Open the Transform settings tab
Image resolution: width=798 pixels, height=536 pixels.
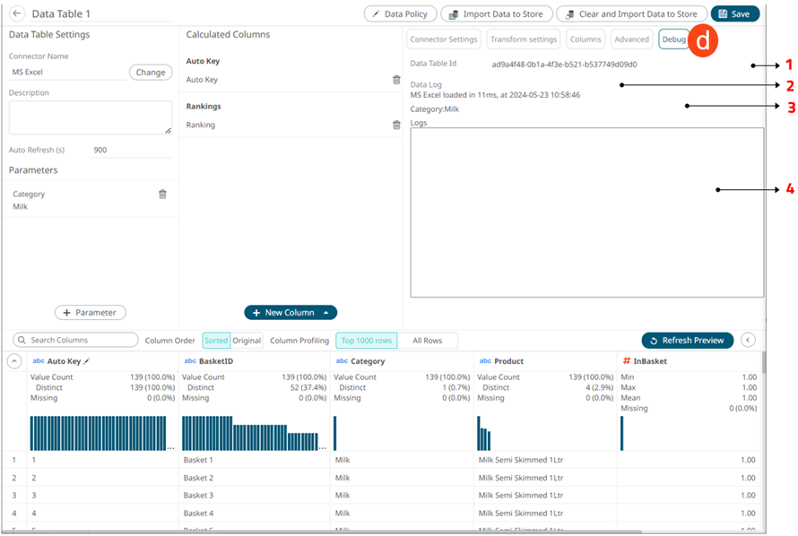[x=524, y=39]
